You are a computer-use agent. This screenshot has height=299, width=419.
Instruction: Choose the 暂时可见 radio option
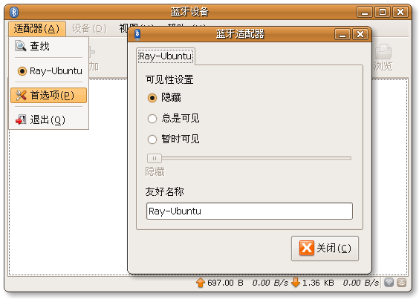click(152, 139)
